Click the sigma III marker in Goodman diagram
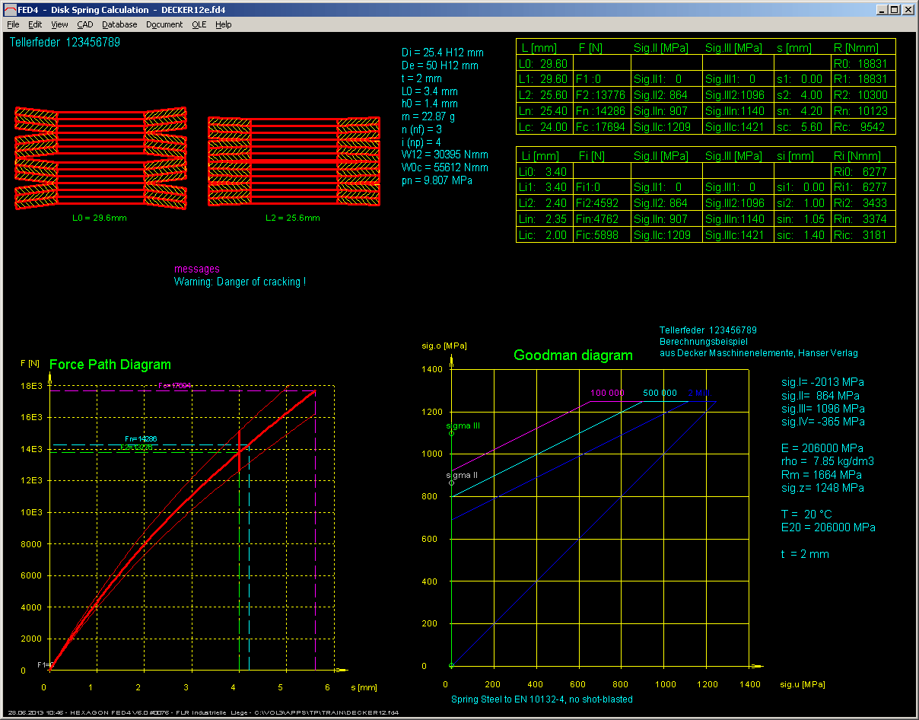 (452, 433)
